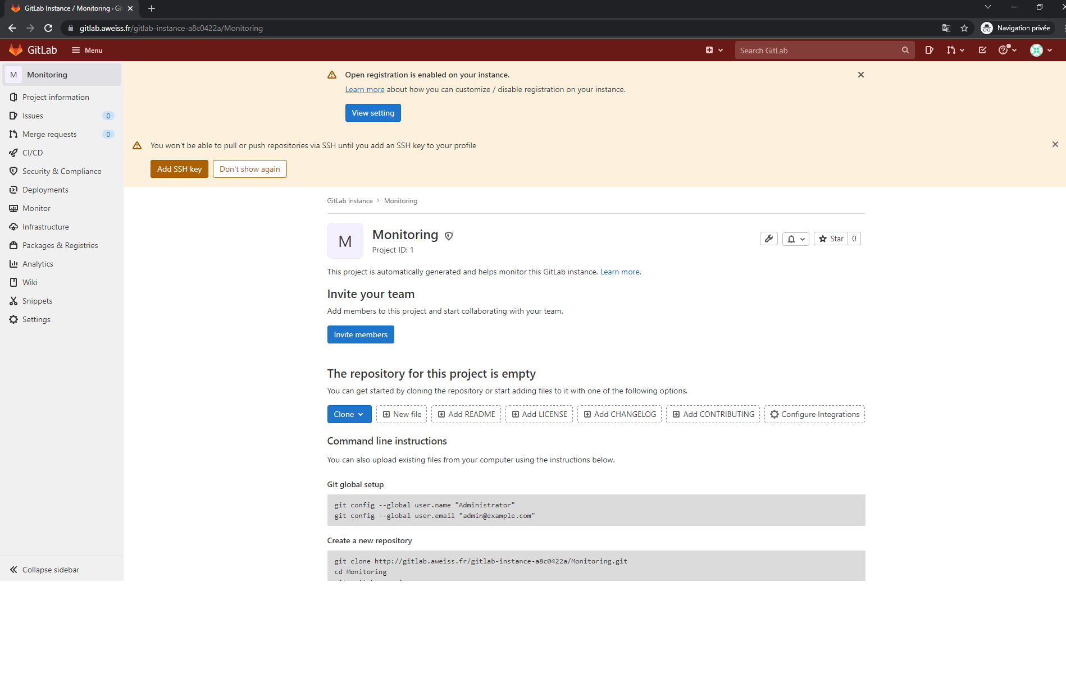
Task: Select Monitoring project in sidebar header
Action: point(62,75)
